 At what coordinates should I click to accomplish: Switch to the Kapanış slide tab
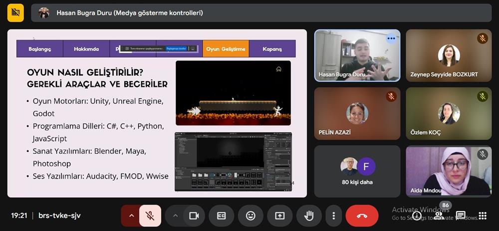click(x=272, y=49)
